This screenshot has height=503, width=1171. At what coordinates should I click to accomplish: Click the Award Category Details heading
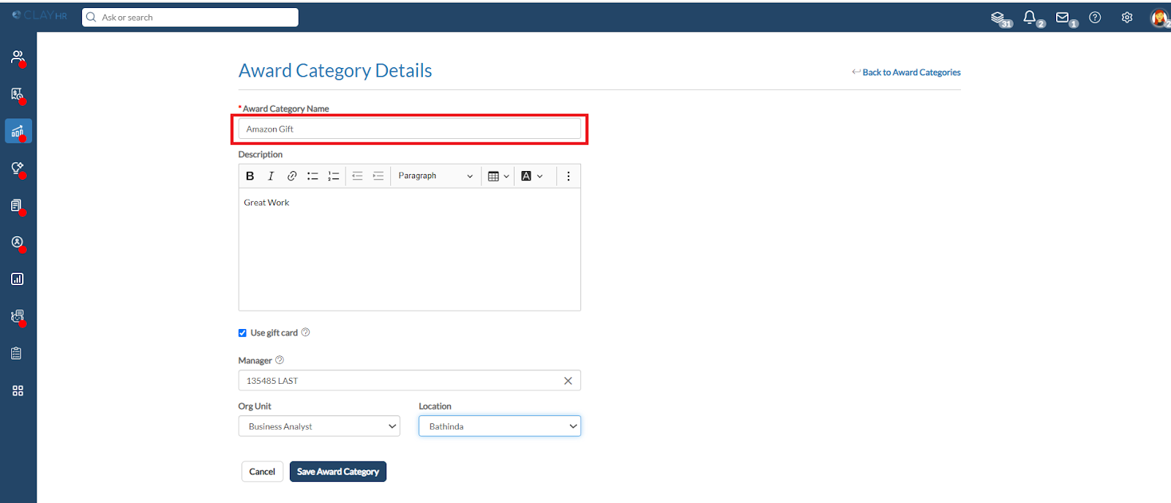tap(335, 71)
